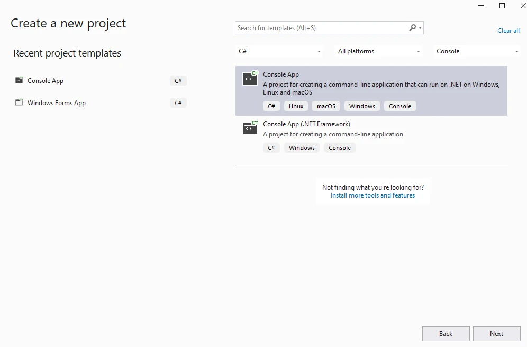Select Console App from recent templates

pyautogui.click(x=46, y=81)
